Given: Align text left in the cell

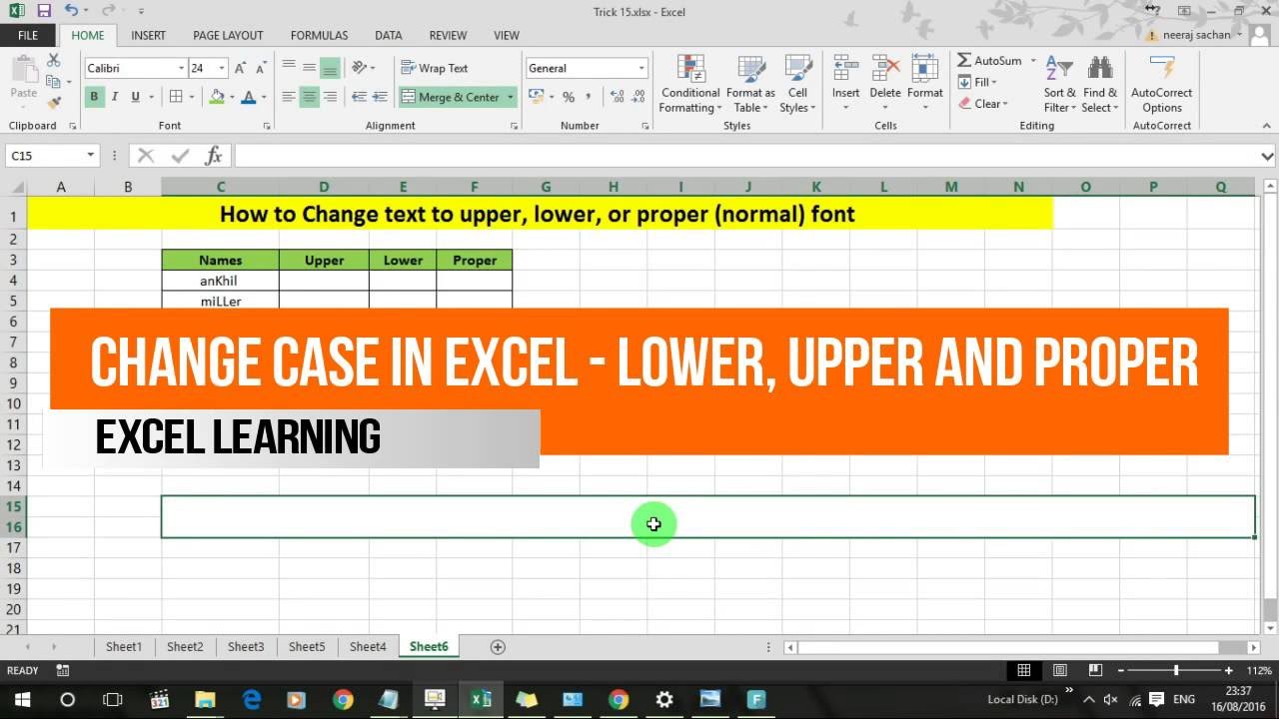Looking at the screenshot, I should click(x=289, y=97).
